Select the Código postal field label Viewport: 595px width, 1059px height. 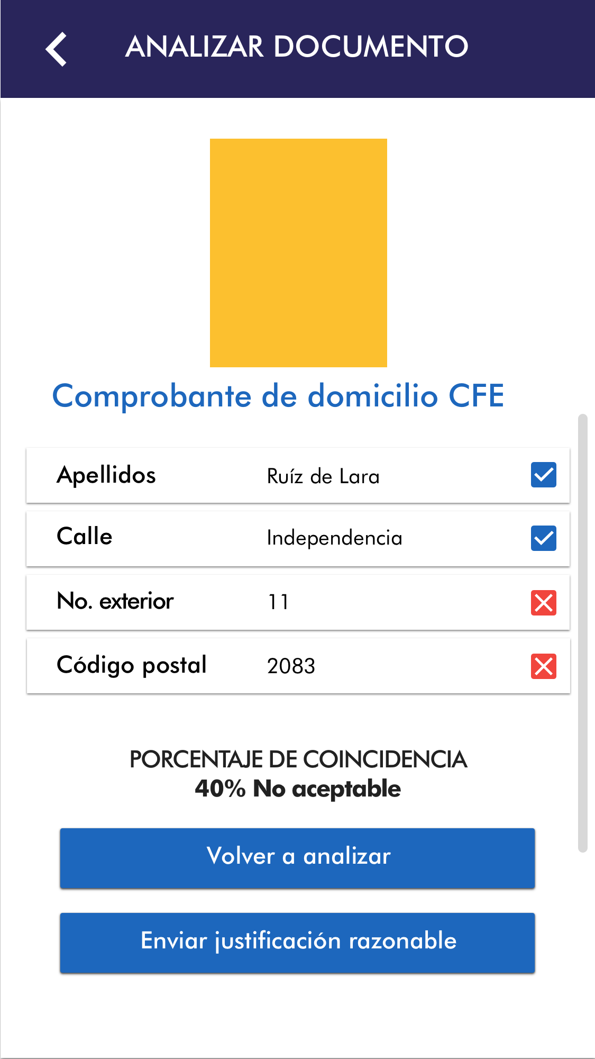pyautogui.click(x=132, y=665)
